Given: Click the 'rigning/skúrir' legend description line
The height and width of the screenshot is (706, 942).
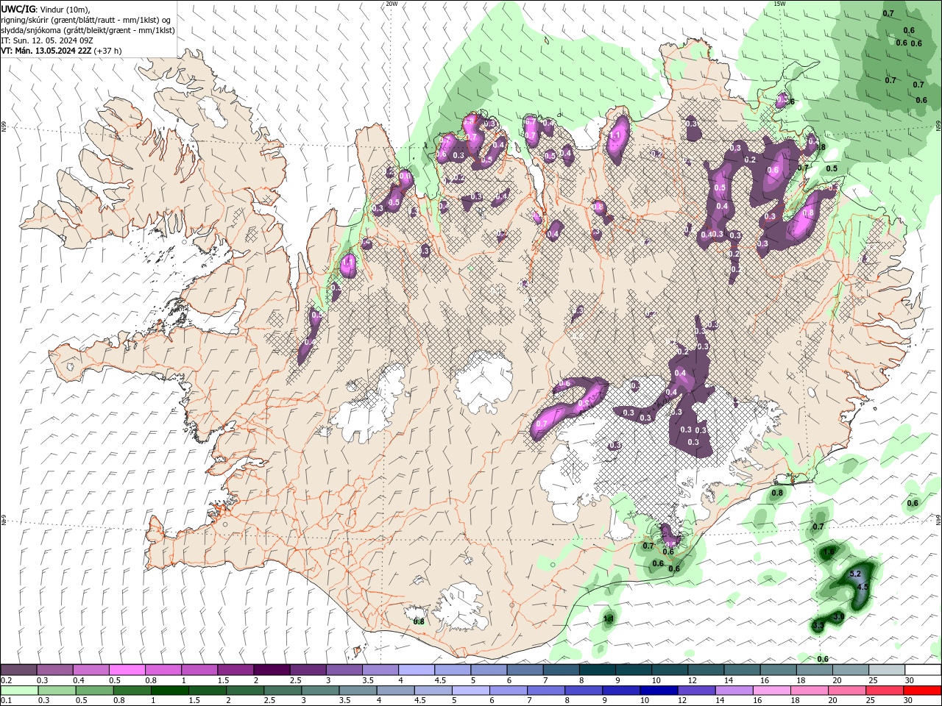Looking at the screenshot, I should tap(87, 20).
